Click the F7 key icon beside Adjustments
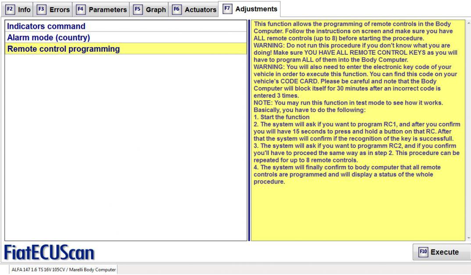 pos(228,9)
